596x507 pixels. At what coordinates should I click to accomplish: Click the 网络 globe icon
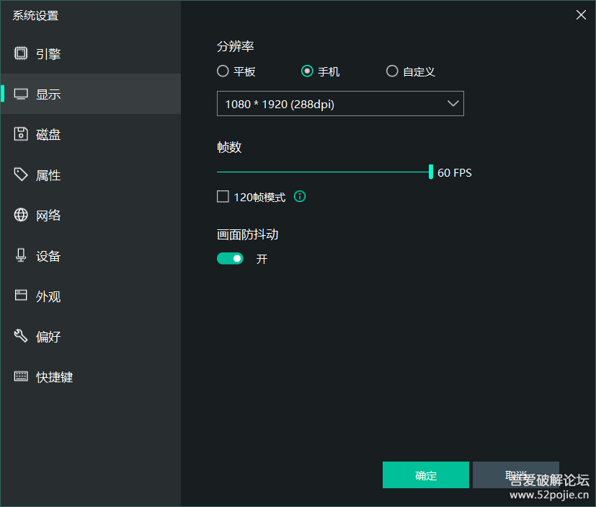(x=21, y=215)
